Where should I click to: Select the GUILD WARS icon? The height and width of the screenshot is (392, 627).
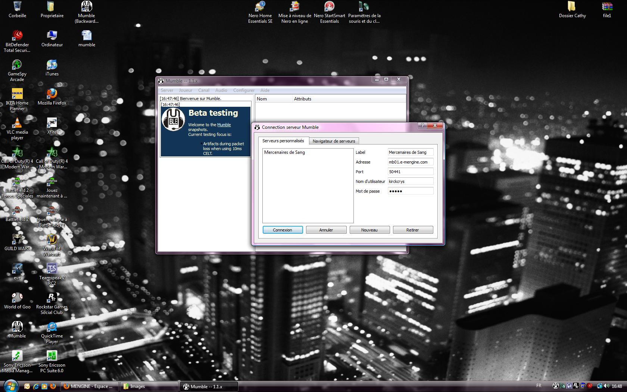tap(17, 243)
